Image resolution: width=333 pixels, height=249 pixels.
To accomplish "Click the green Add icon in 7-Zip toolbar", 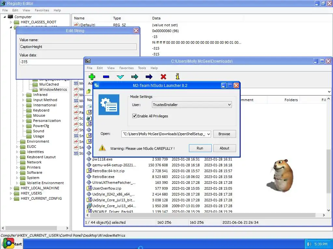I will click(92, 77).
